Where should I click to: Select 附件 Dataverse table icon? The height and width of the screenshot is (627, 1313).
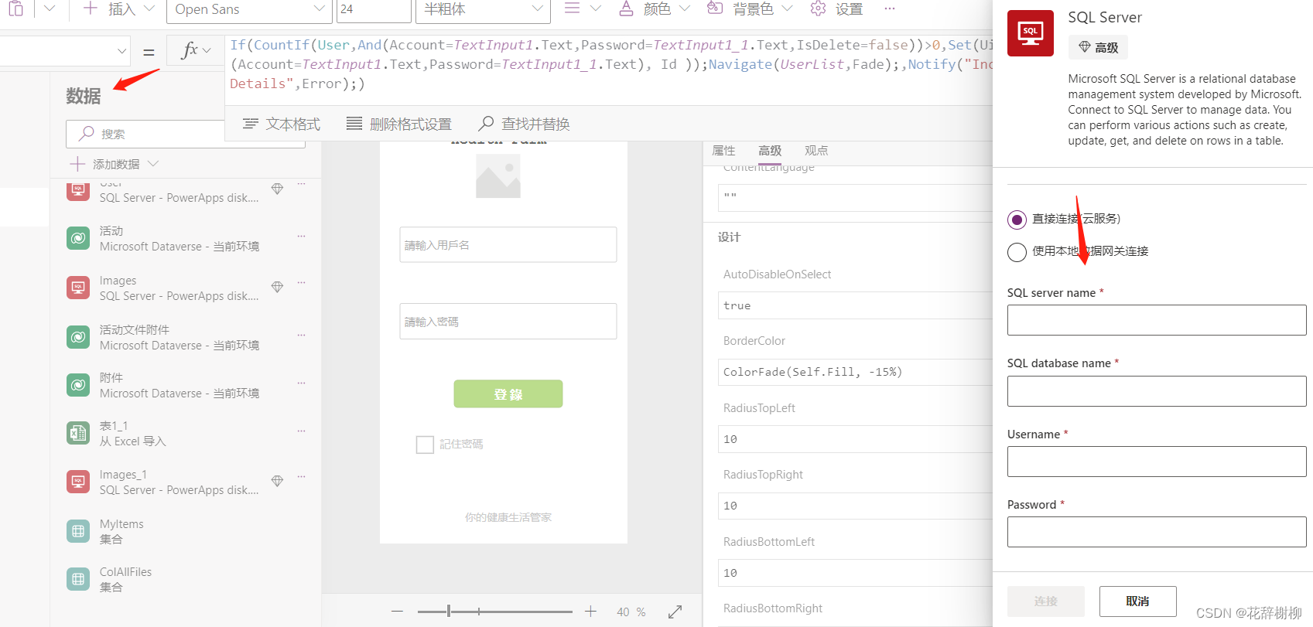click(78, 385)
